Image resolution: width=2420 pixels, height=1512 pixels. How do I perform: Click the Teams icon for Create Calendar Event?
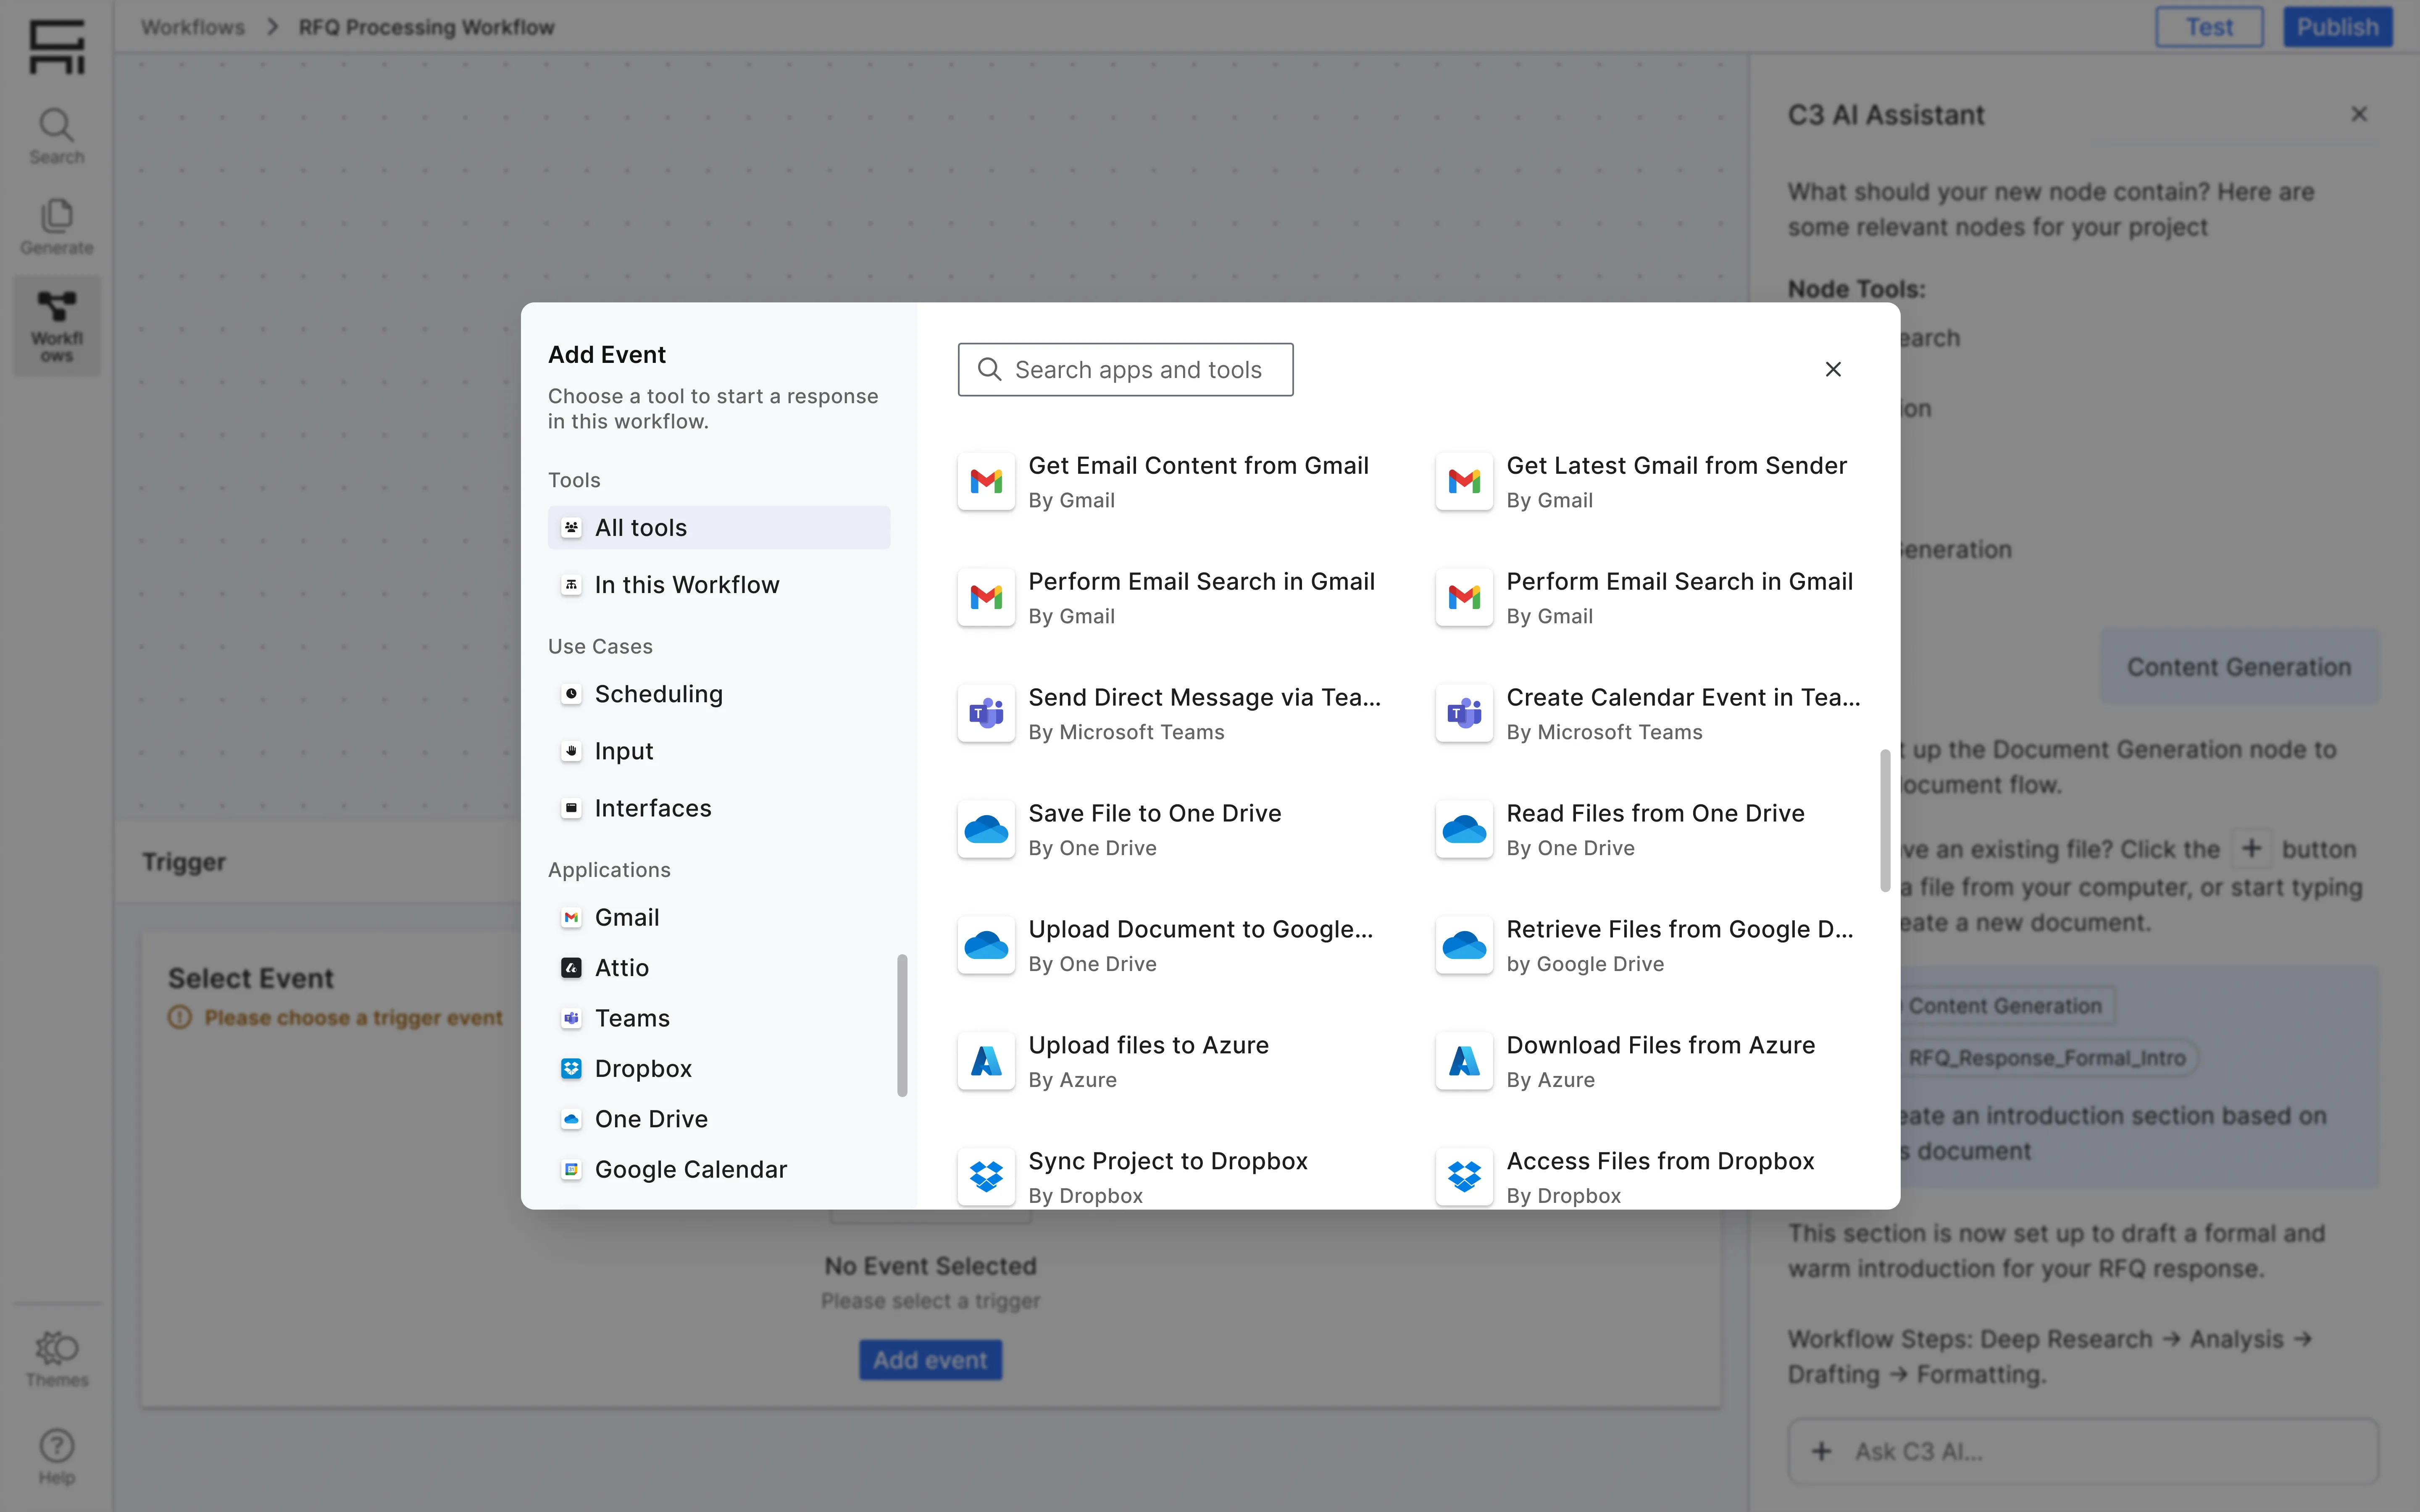pos(1464,713)
